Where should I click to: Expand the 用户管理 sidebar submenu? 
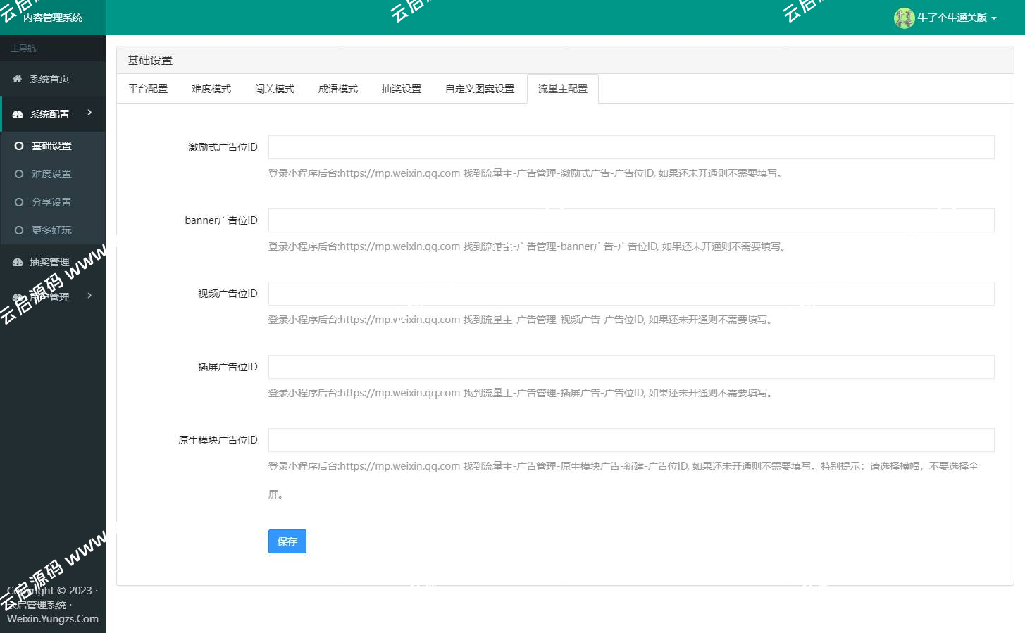89,296
